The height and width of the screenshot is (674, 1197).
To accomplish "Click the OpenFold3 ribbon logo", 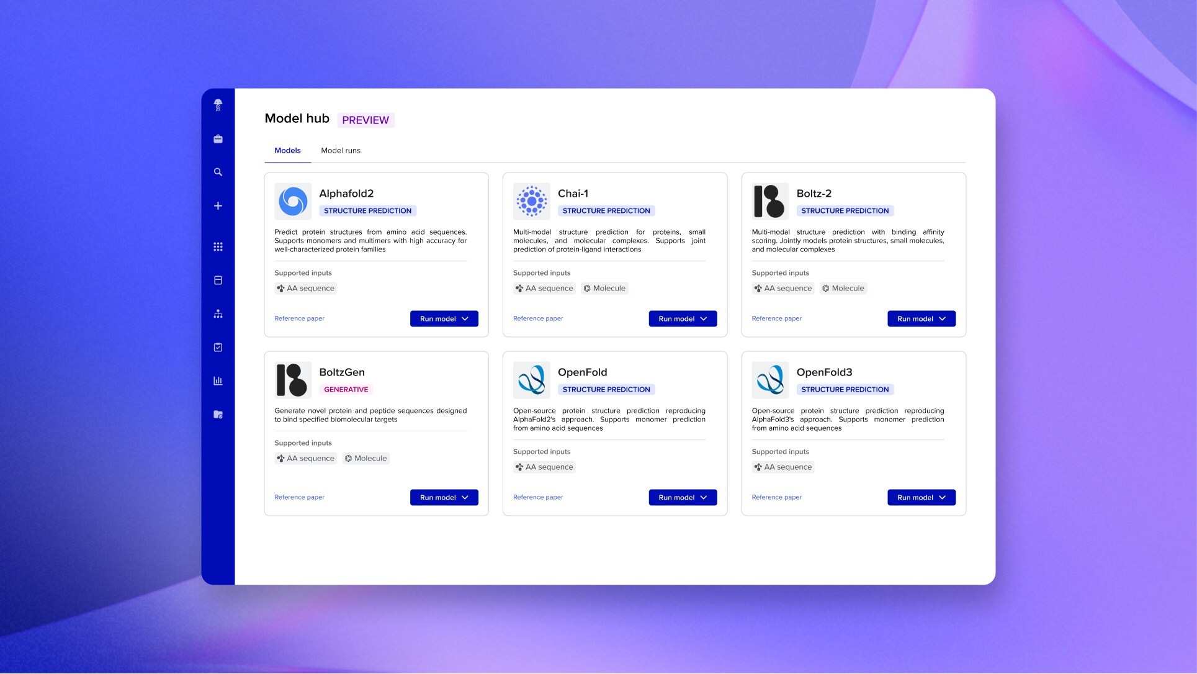I will (770, 380).
